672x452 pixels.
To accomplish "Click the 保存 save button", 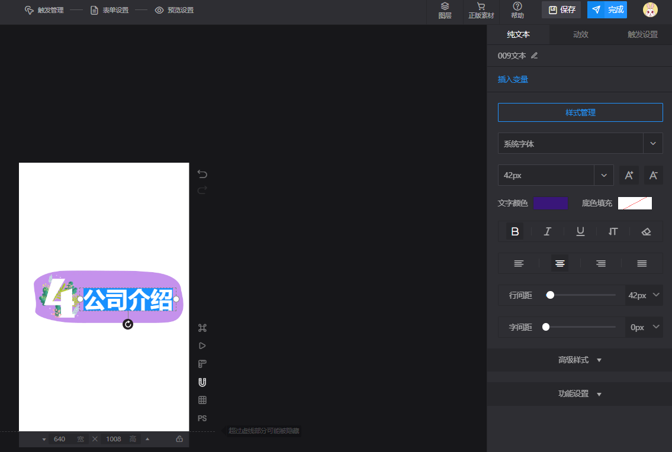I will pos(561,10).
